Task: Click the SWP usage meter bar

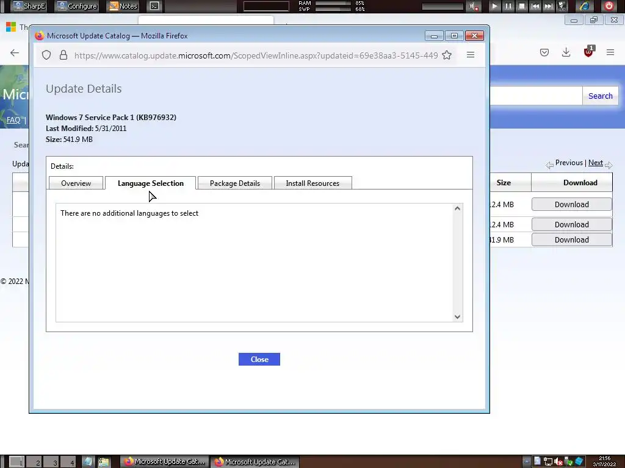Action: click(333, 9)
